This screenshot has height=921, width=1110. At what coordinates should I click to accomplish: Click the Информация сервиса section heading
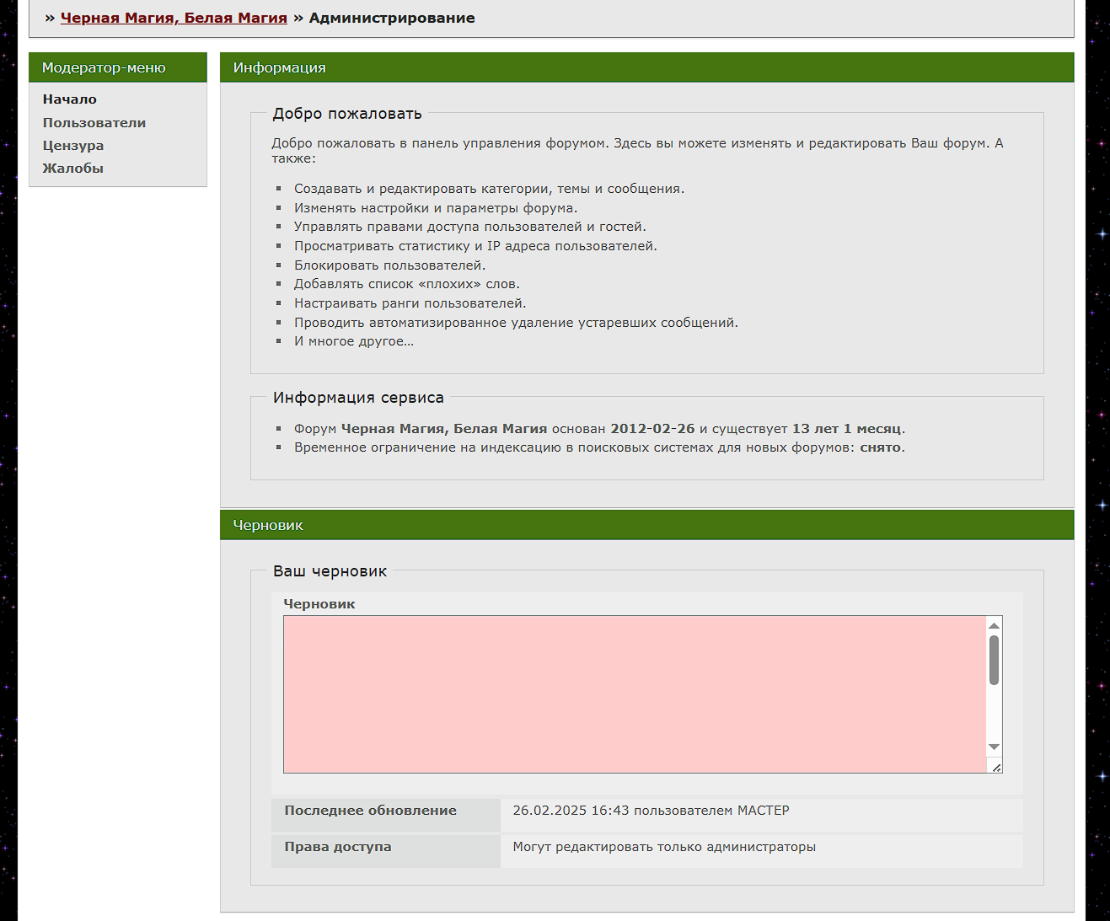point(358,398)
